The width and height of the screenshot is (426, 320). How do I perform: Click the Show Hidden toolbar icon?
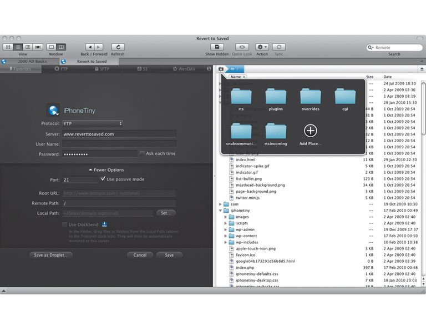[217, 47]
